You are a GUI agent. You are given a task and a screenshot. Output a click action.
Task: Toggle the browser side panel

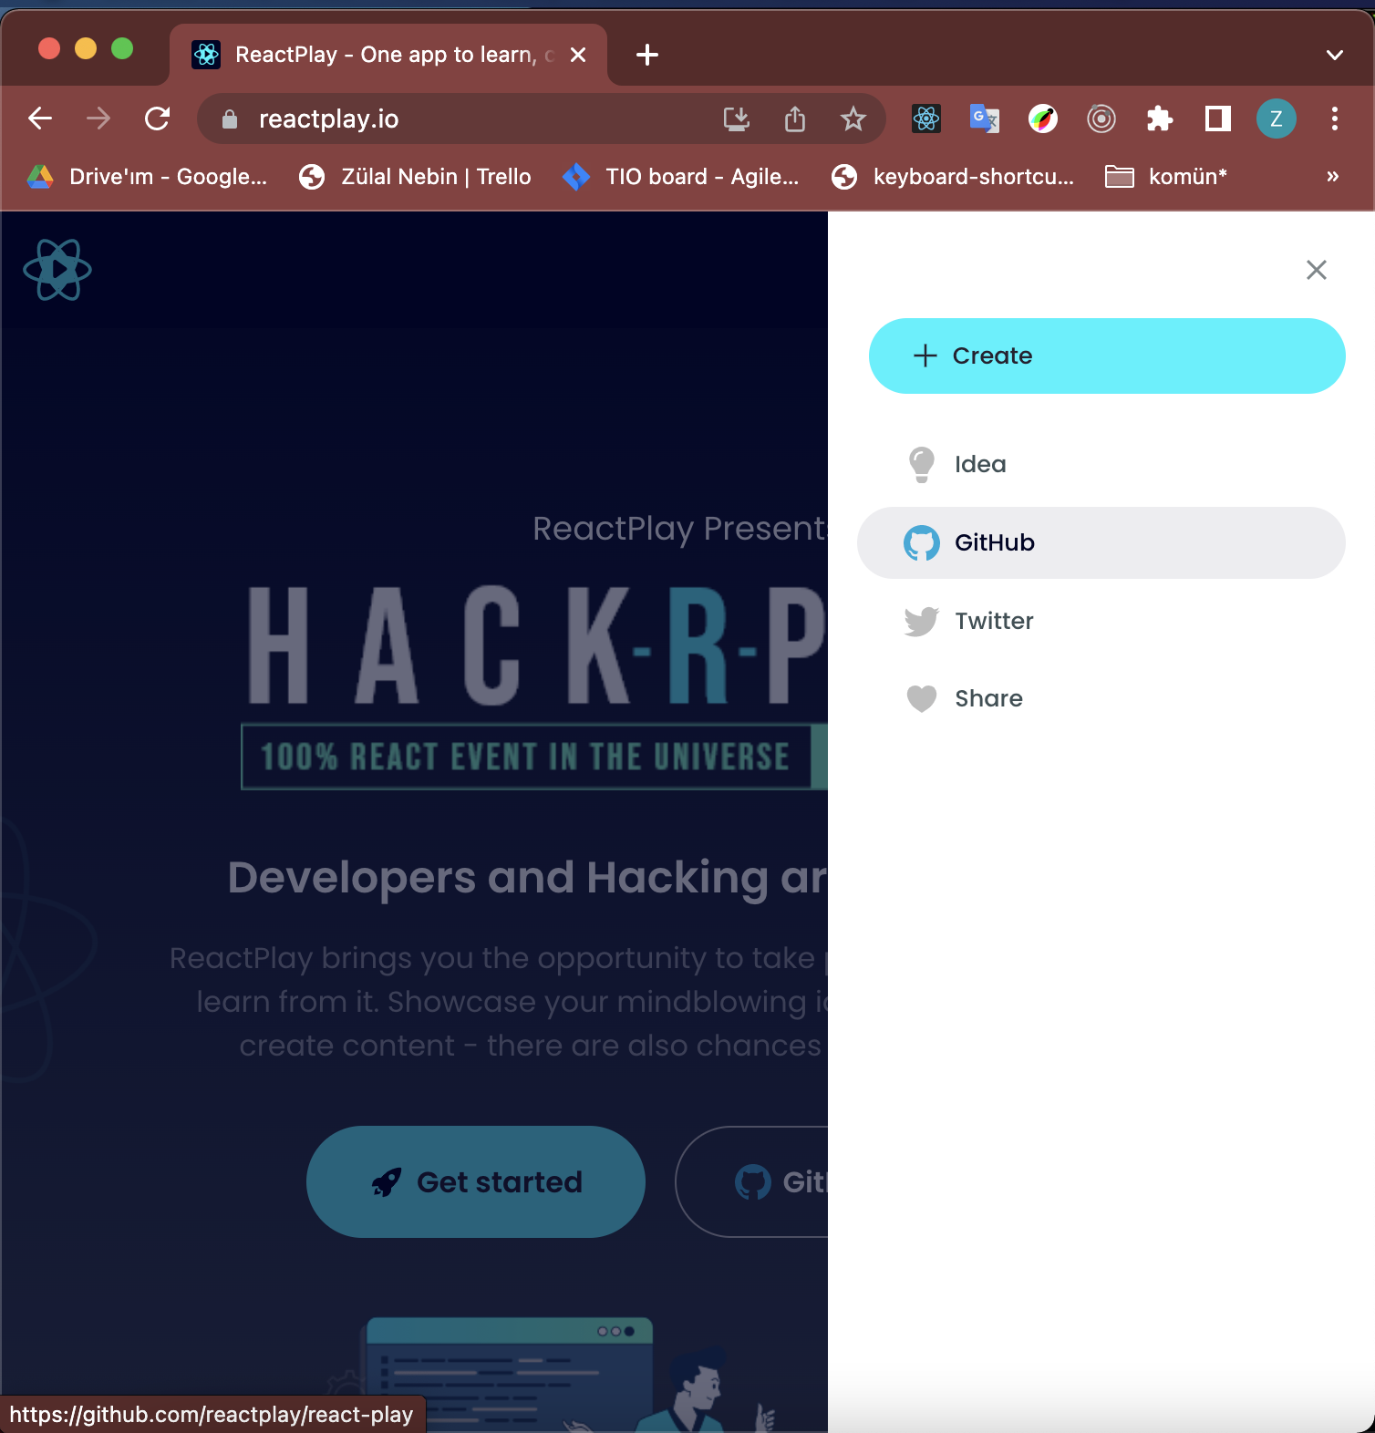1218,119
